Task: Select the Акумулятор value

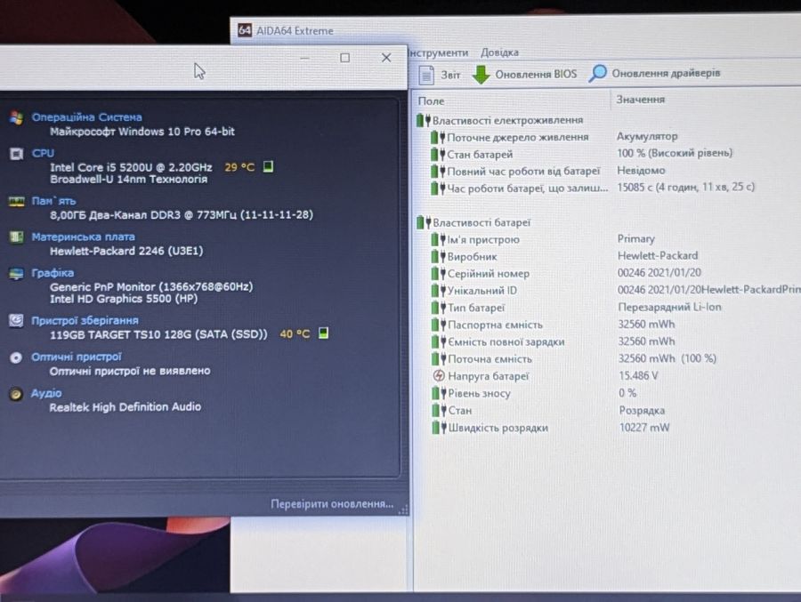Action: coord(647,136)
